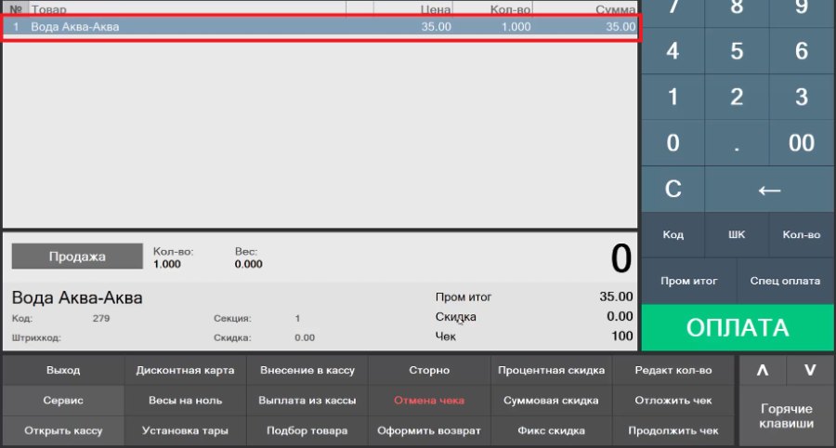Viewport: 836px width, 448px height.
Task: Click the green ОПЛАТА button
Action: (738, 327)
